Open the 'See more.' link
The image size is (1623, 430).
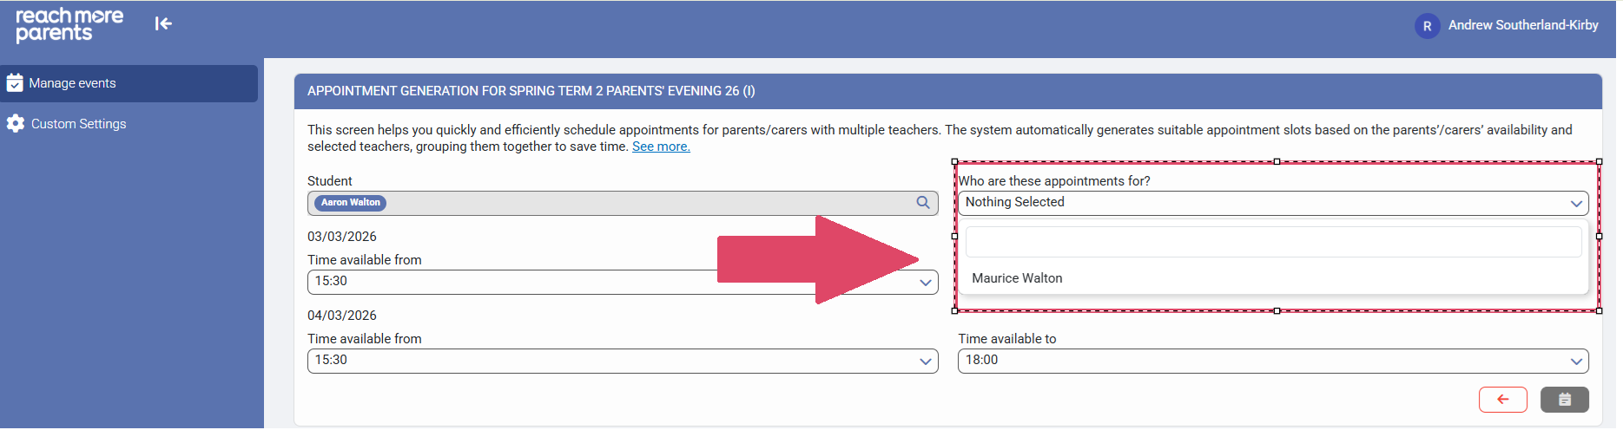click(661, 147)
